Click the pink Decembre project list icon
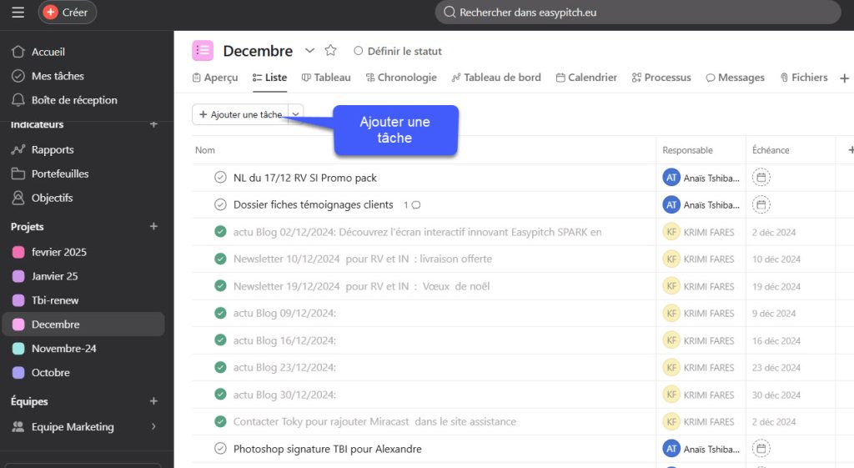 pos(203,51)
